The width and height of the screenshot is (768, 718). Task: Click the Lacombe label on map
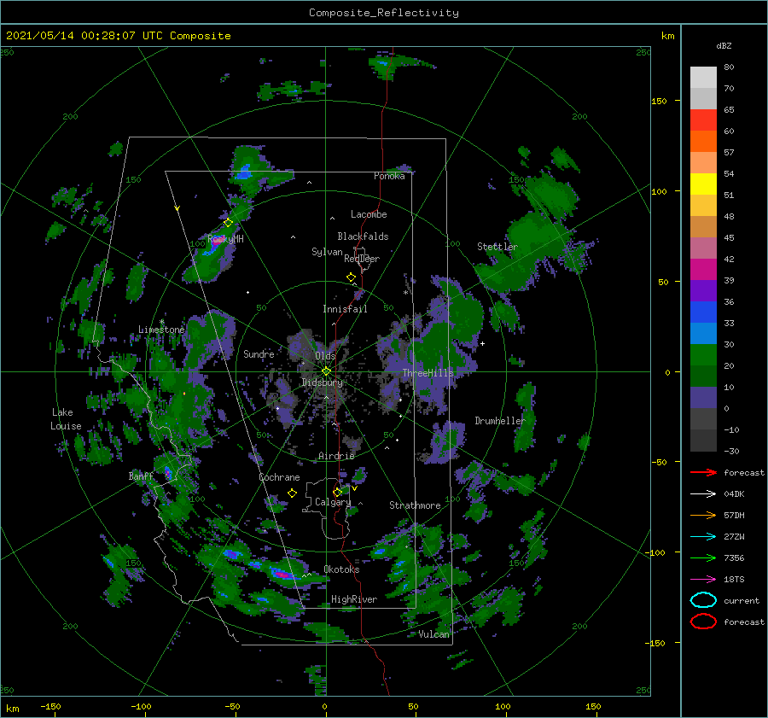point(369,214)
